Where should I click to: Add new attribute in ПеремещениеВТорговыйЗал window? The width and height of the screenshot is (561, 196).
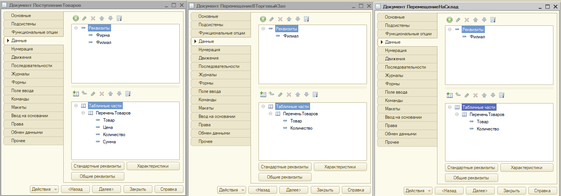263,19
